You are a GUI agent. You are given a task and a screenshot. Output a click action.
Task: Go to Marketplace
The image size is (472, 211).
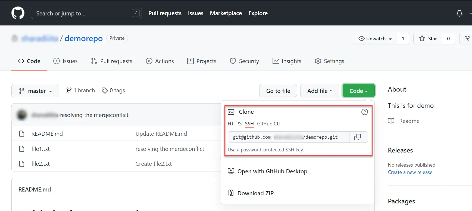pos(226,13)
